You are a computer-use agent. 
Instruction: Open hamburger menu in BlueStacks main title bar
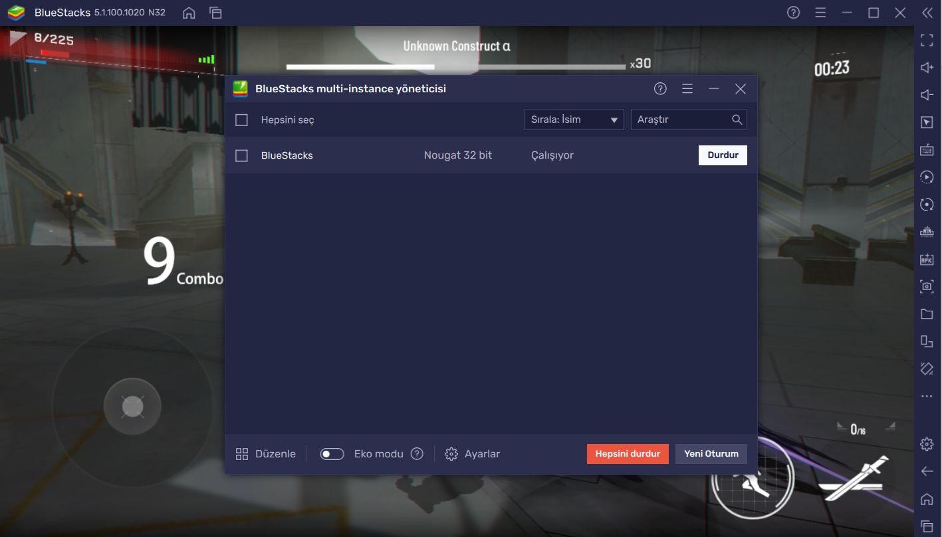pos(820,13)
